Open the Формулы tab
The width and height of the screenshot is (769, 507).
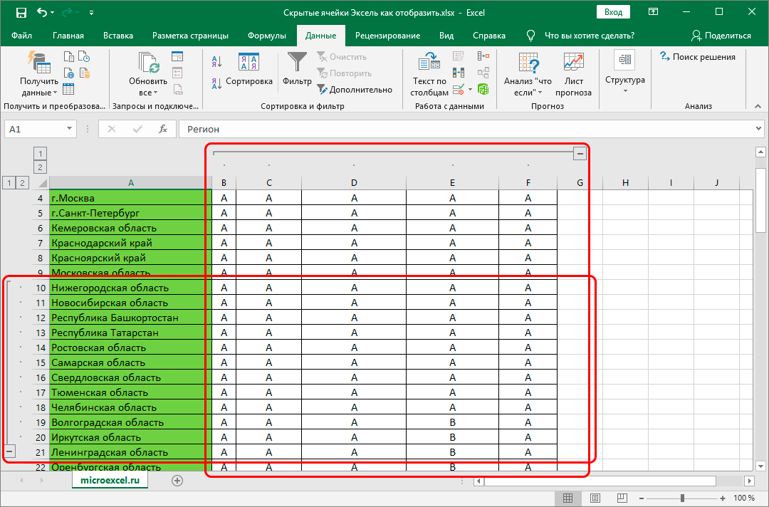(x=267, y=36)
